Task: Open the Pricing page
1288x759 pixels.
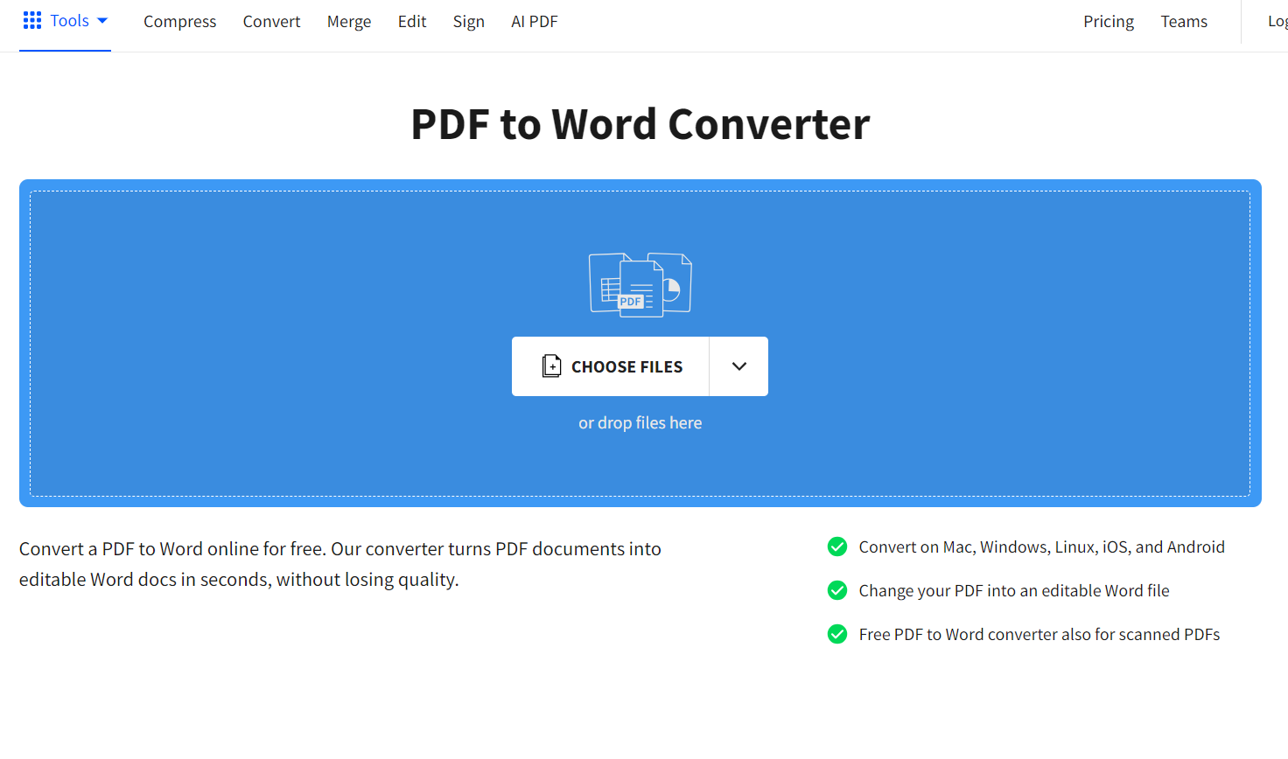Action: coord(1108,21)
